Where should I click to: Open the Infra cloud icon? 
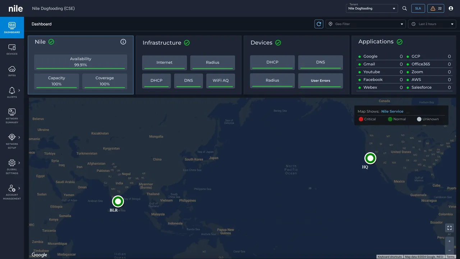[x=12, y=69]
